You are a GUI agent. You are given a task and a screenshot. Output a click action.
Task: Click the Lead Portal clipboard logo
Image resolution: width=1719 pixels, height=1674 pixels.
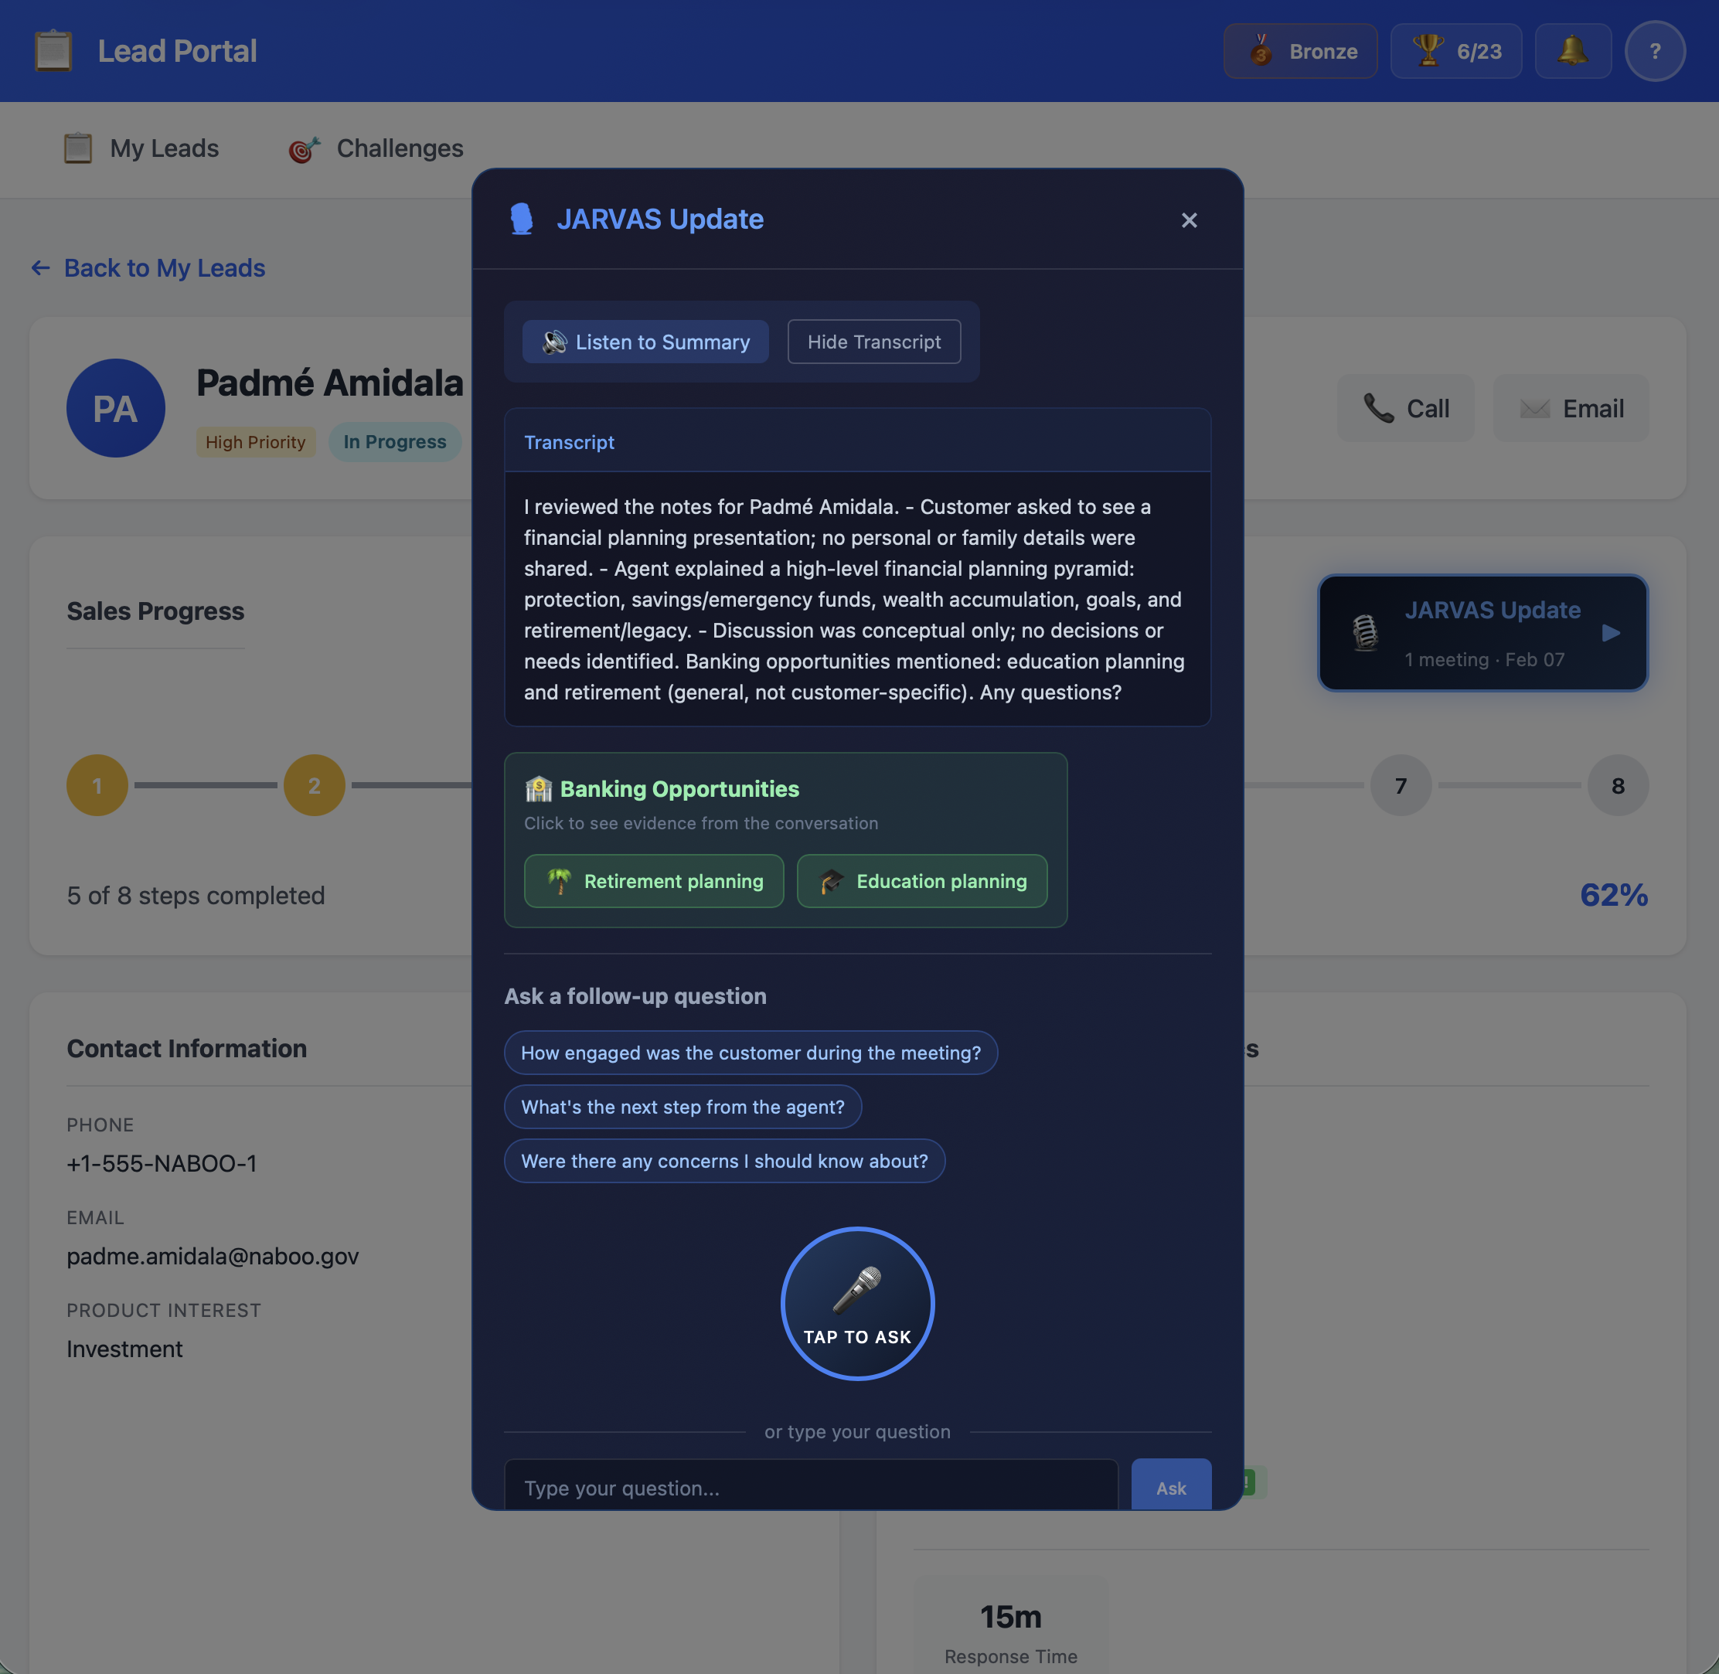(52, 50)
